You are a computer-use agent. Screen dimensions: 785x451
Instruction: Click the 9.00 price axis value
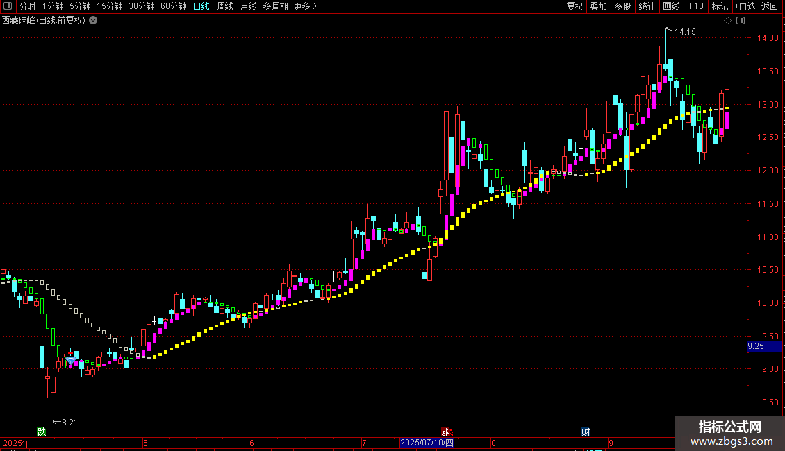770,369
